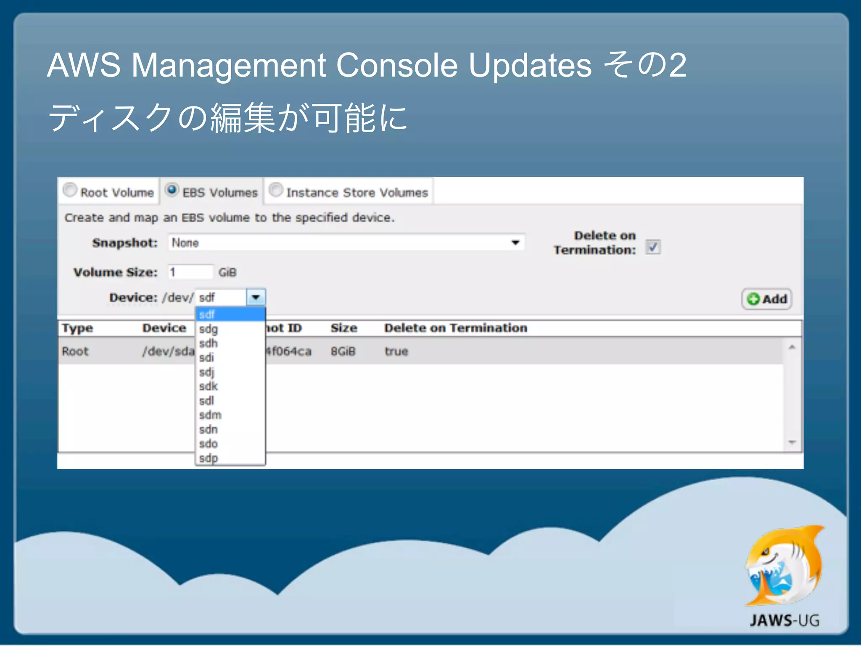Choose sdg in the device list

[230, 329]
